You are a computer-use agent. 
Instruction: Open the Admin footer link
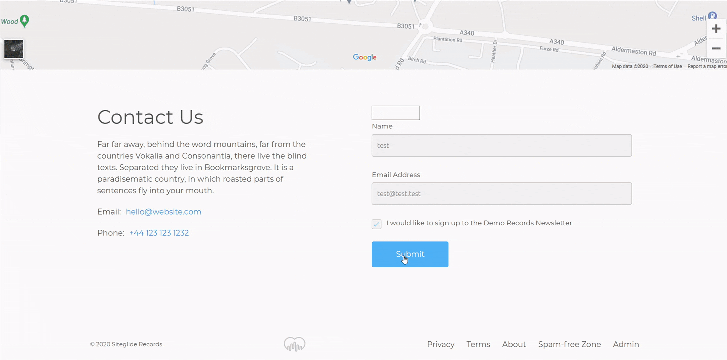(x=626, y=344)
